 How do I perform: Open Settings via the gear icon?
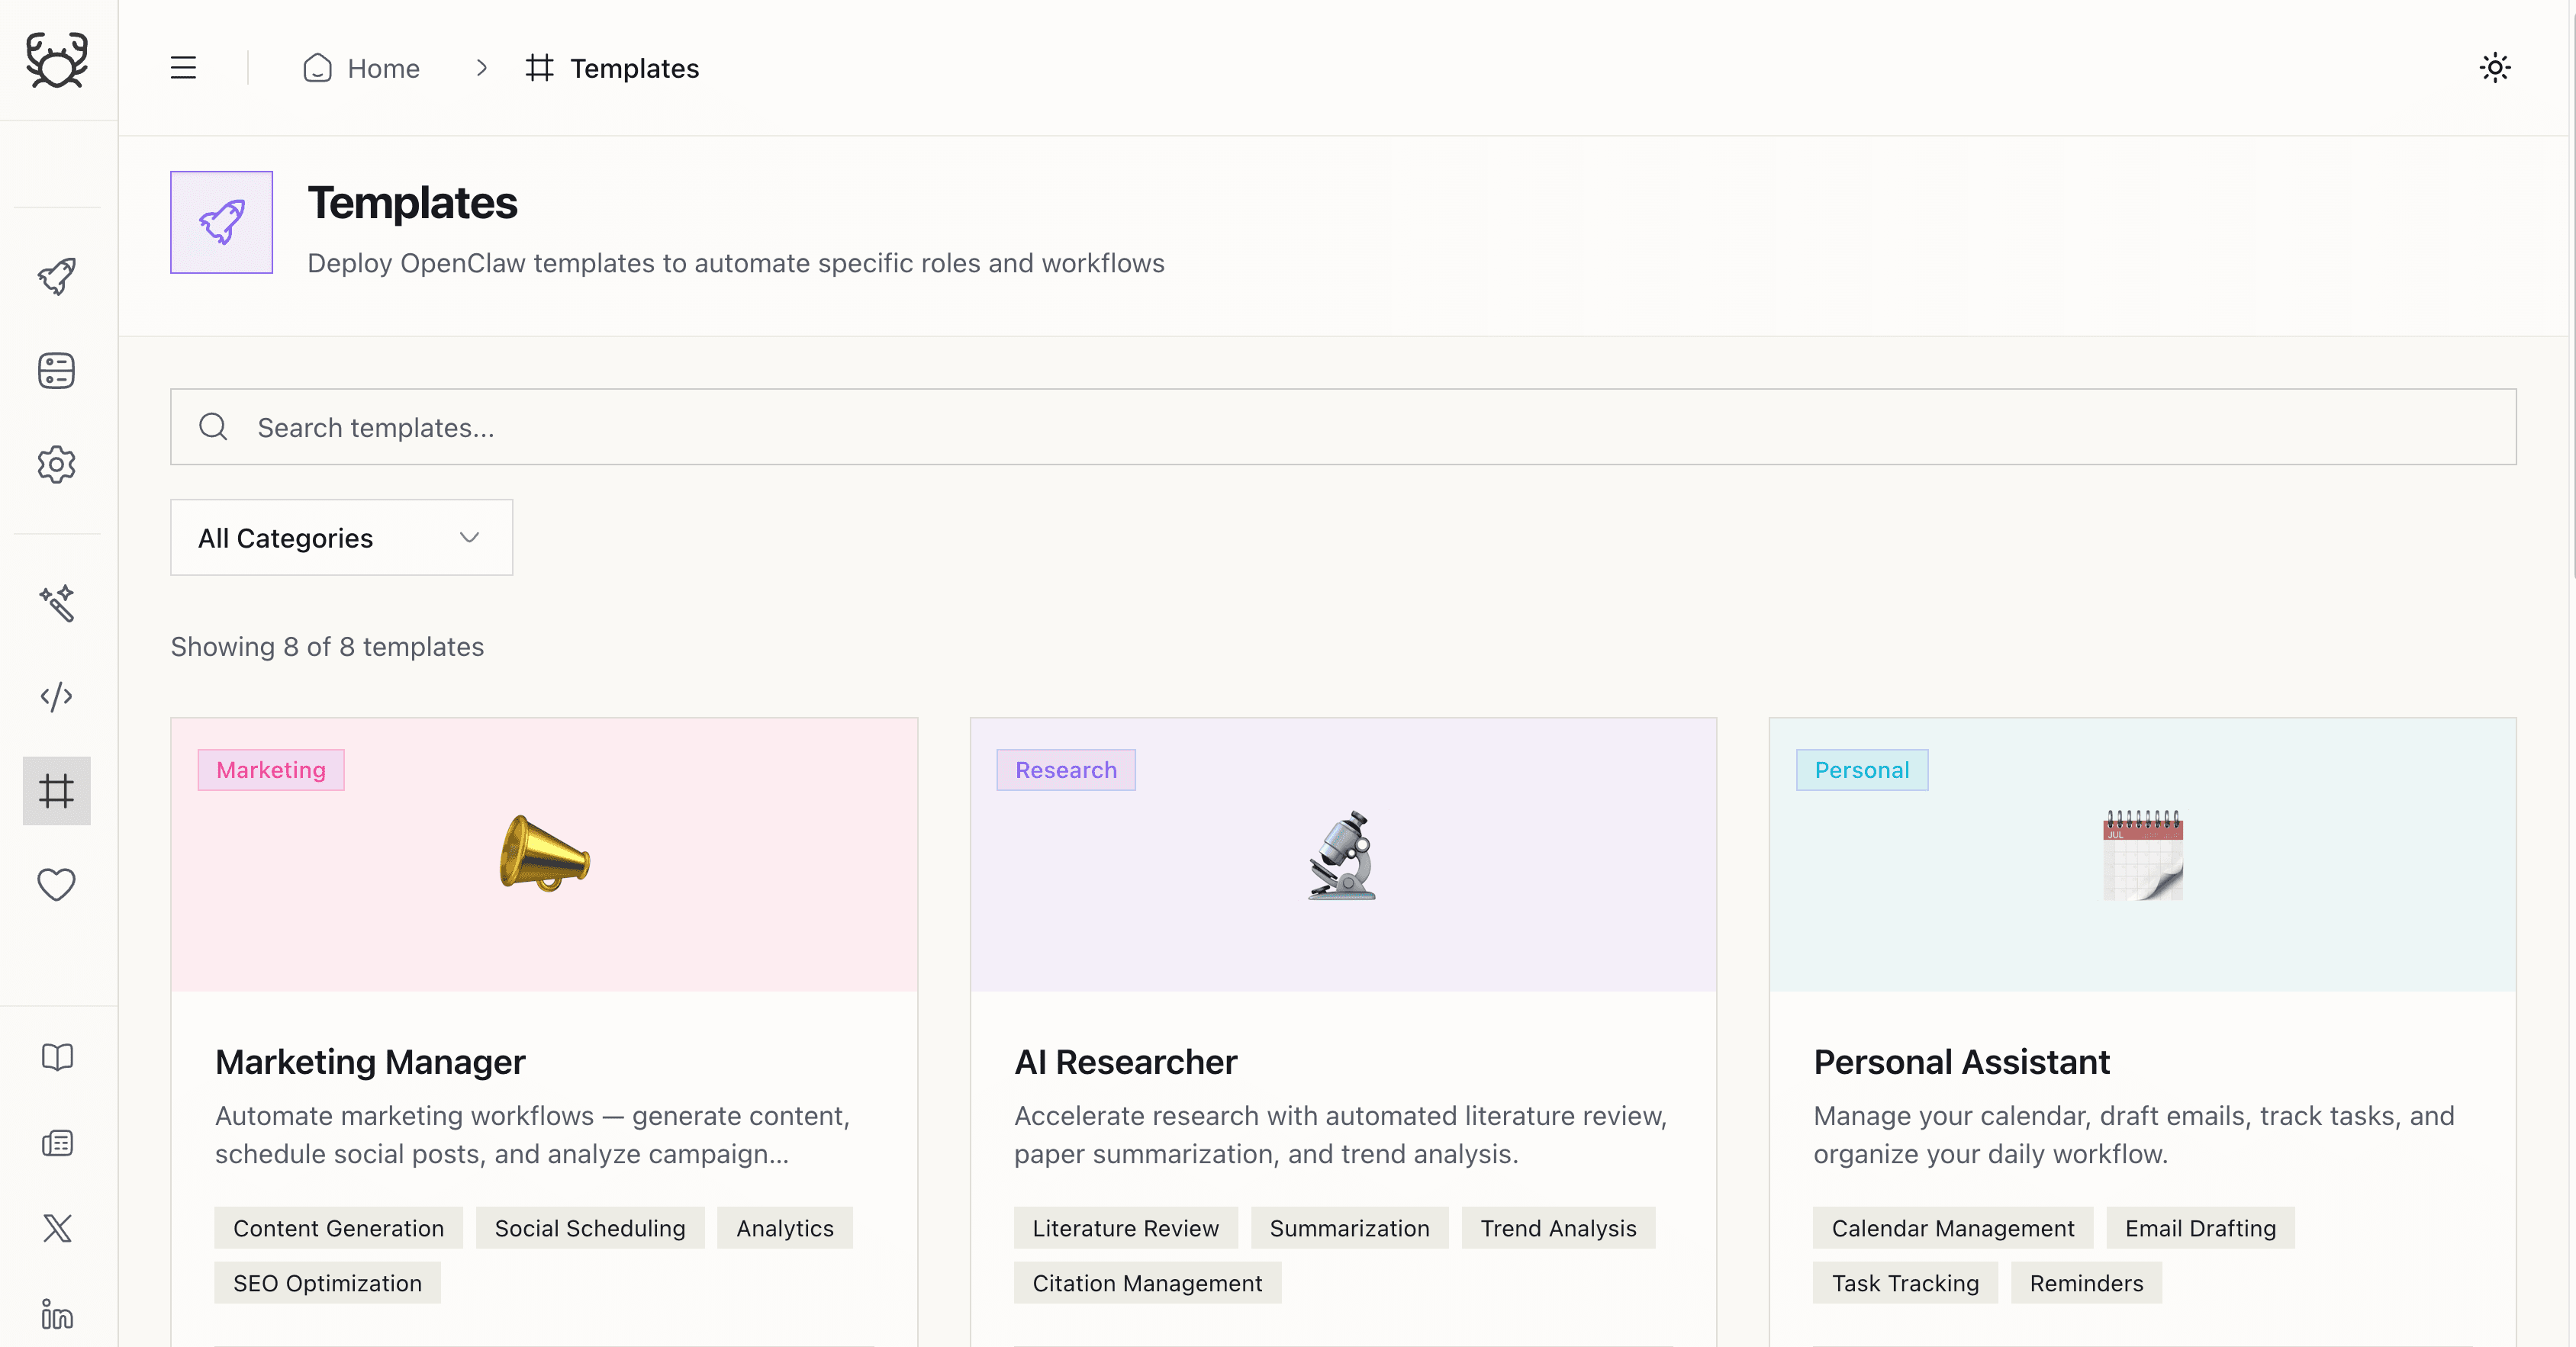pyautogui.click(x=56, y=464)
